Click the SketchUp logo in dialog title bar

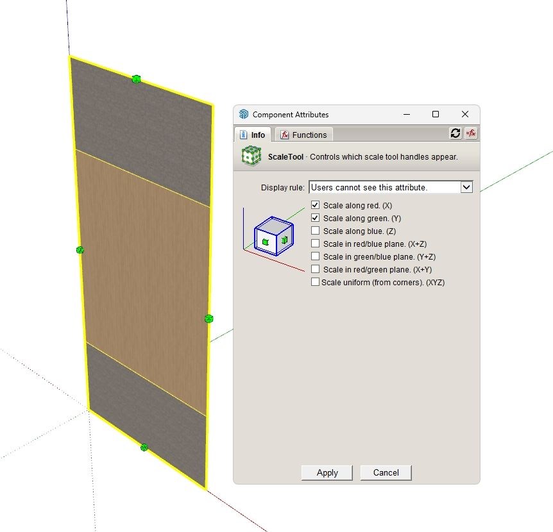coord(243,115)
